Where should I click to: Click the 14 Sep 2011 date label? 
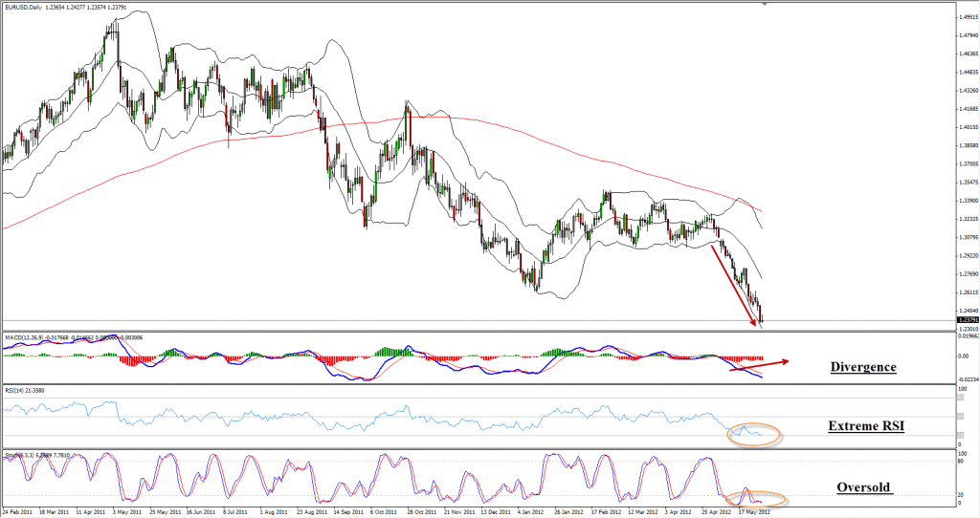point(348,512)
